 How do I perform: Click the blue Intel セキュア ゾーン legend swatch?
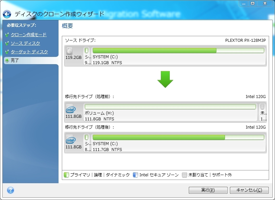click(x=136, y=175)
